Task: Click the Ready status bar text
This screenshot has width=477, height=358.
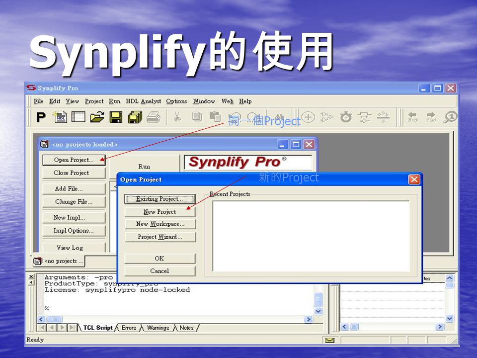Action: tap(35, 340)
